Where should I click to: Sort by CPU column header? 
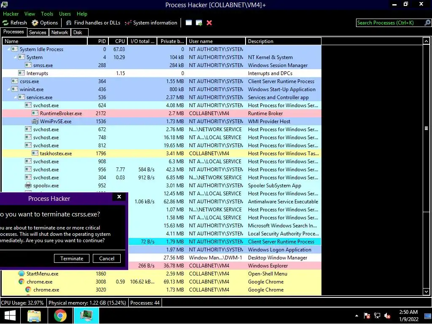tap(118, 41)
